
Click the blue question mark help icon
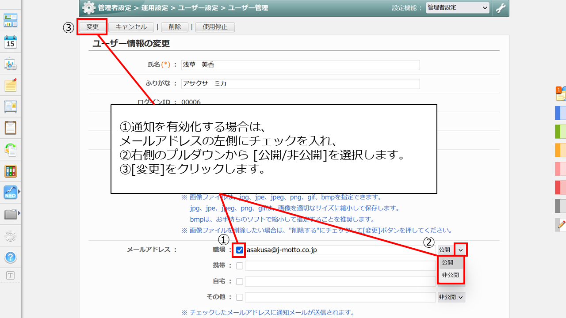10,257
